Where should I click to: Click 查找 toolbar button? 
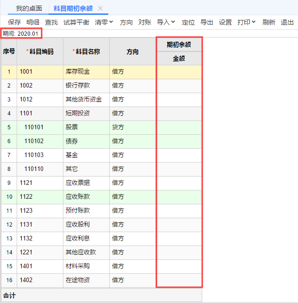coord(51,22)
